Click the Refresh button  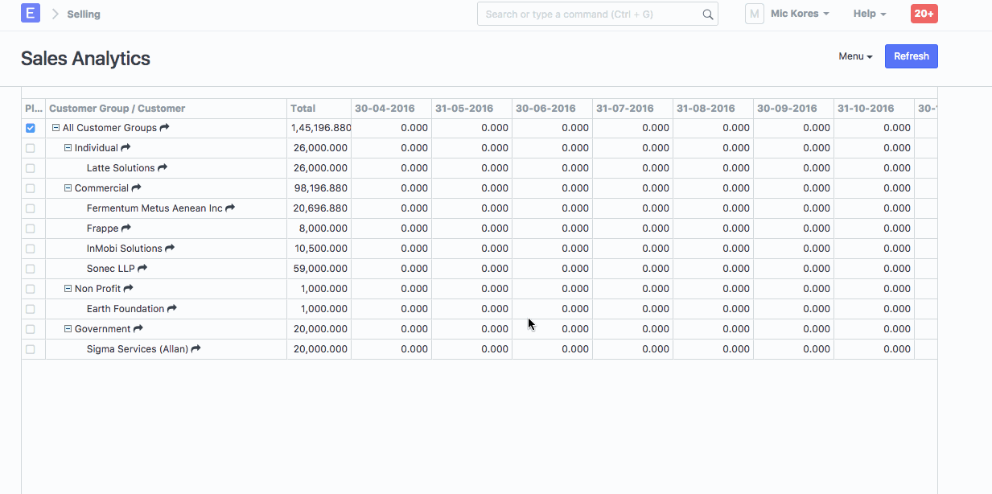[911, 56]
